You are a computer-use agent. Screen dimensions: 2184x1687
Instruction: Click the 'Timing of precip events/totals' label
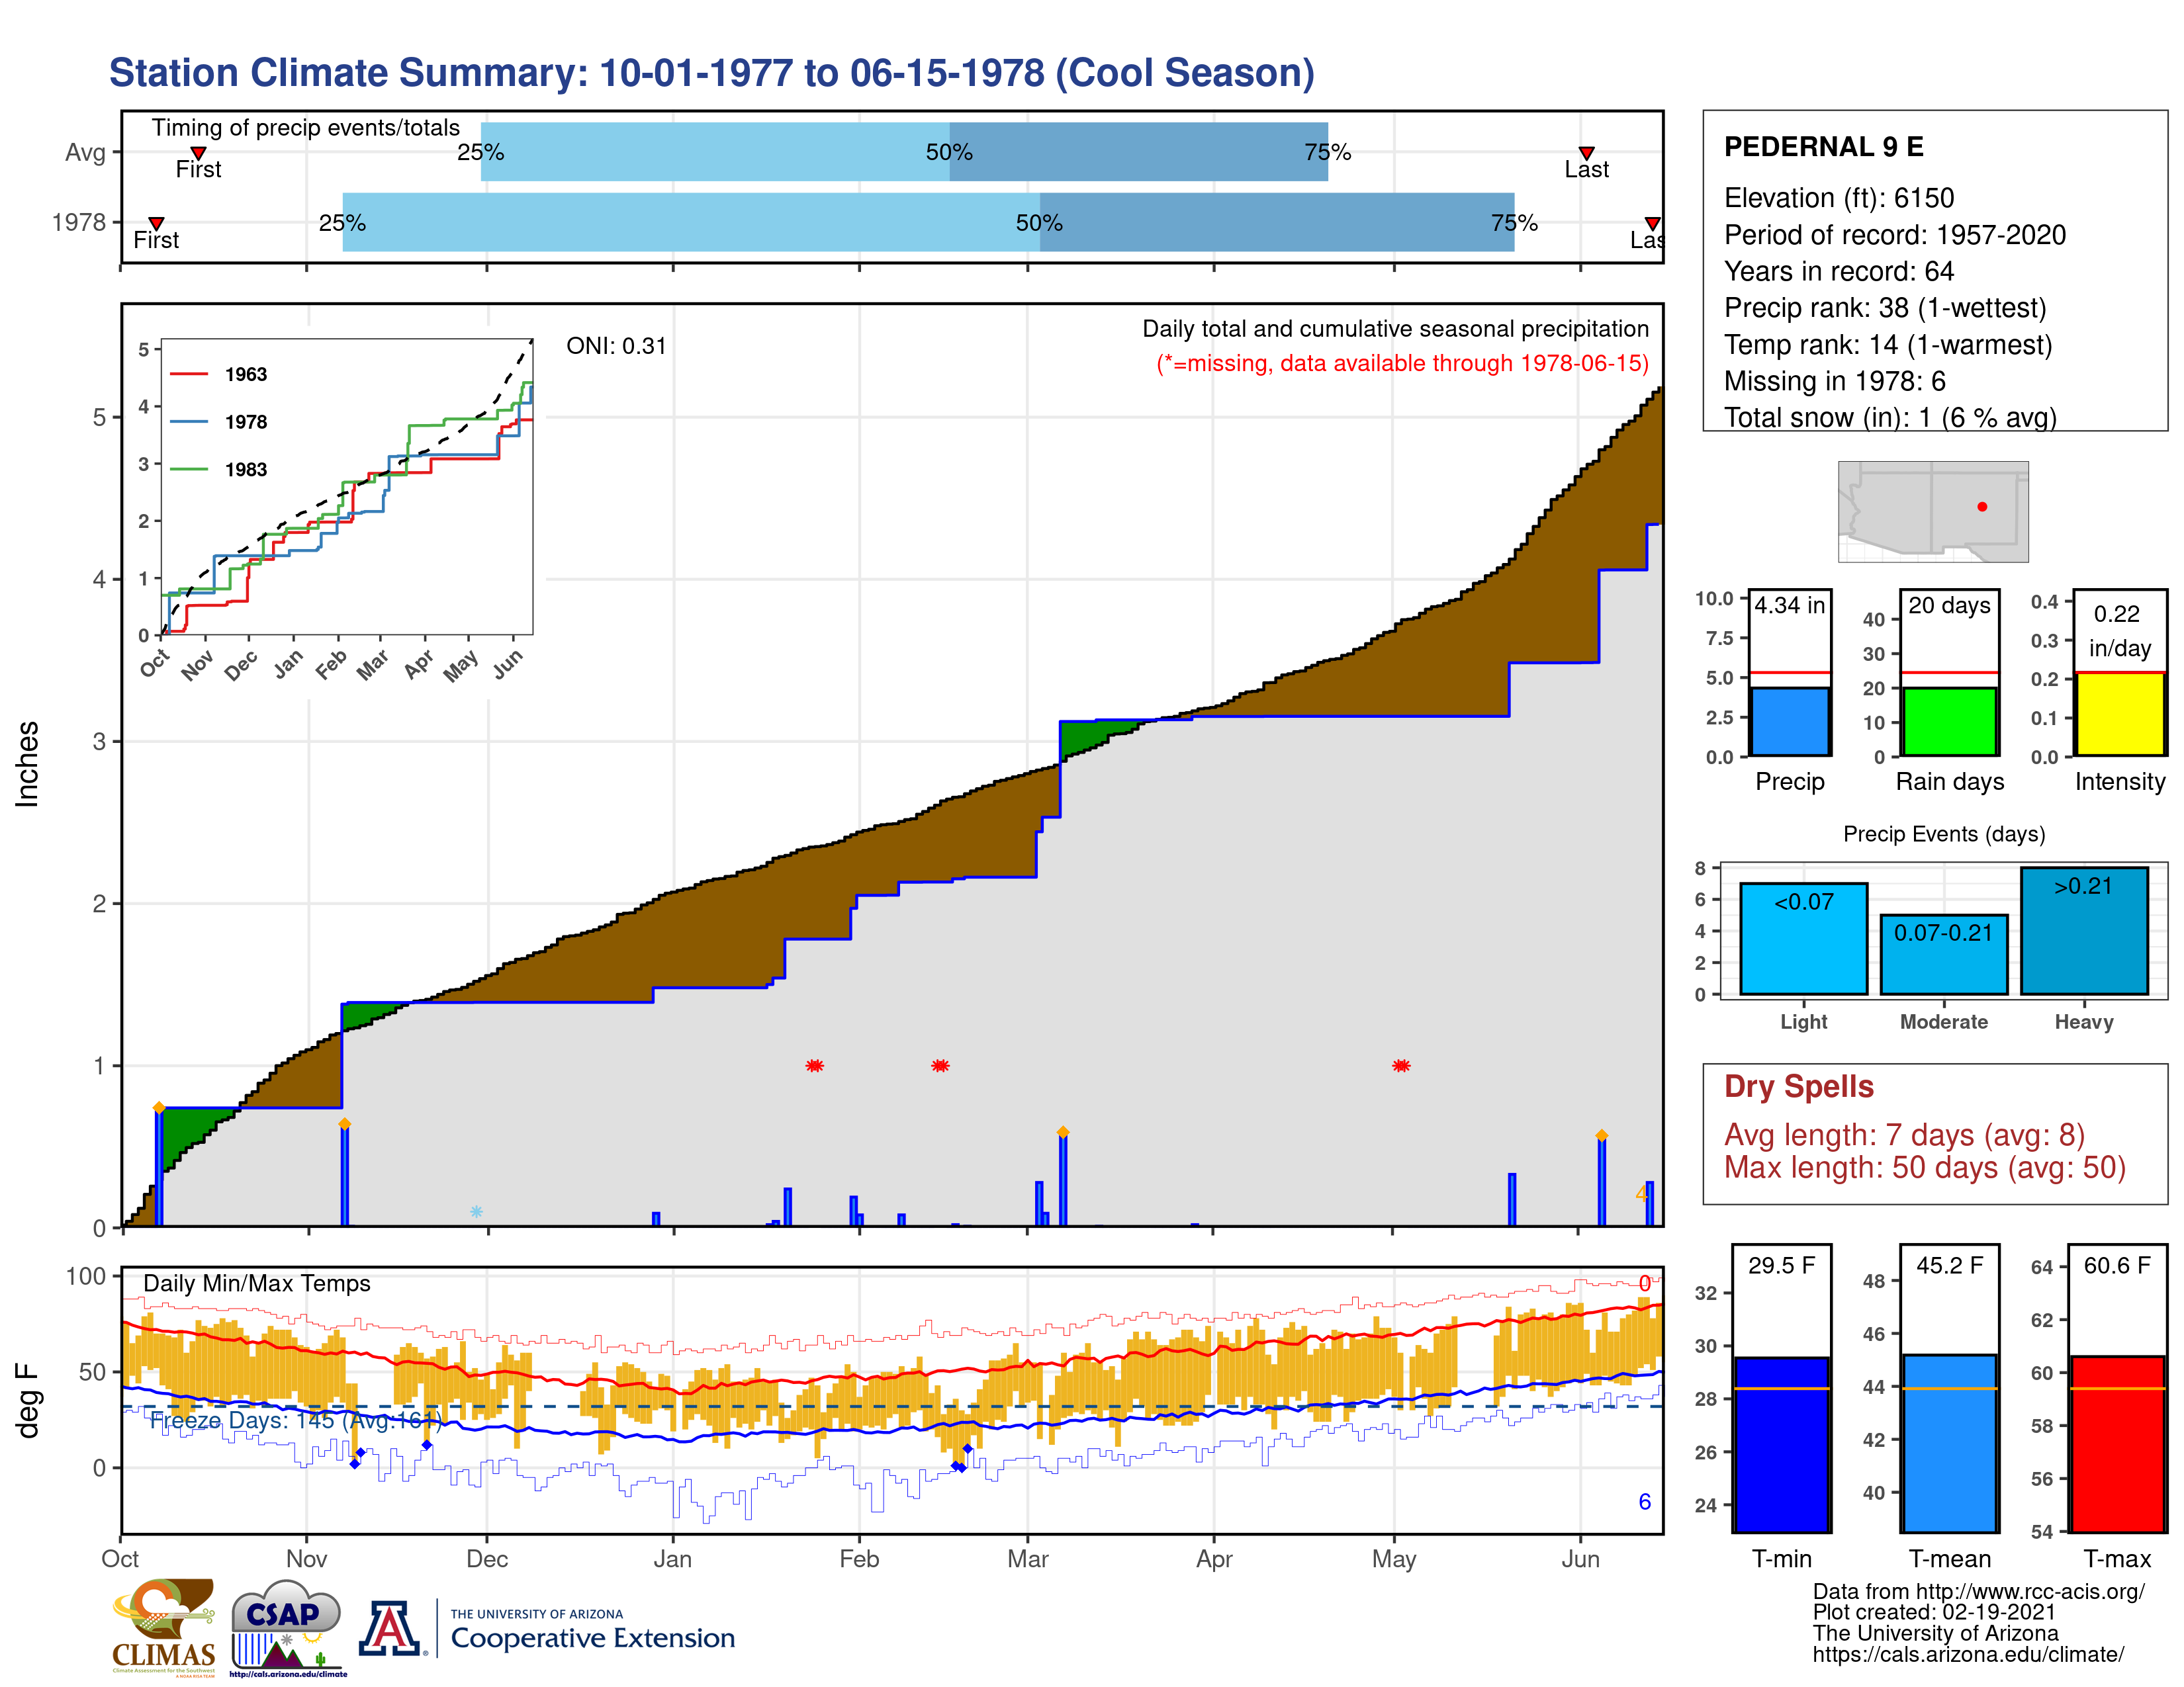click(x=306, y=128)
